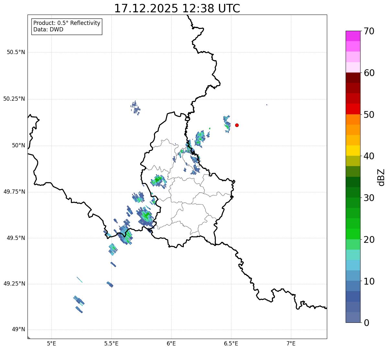Screen dimensions: 389x350
Task: Click the plot title 17.12.2025 12:38 UTC
Action: coord(177,8)
